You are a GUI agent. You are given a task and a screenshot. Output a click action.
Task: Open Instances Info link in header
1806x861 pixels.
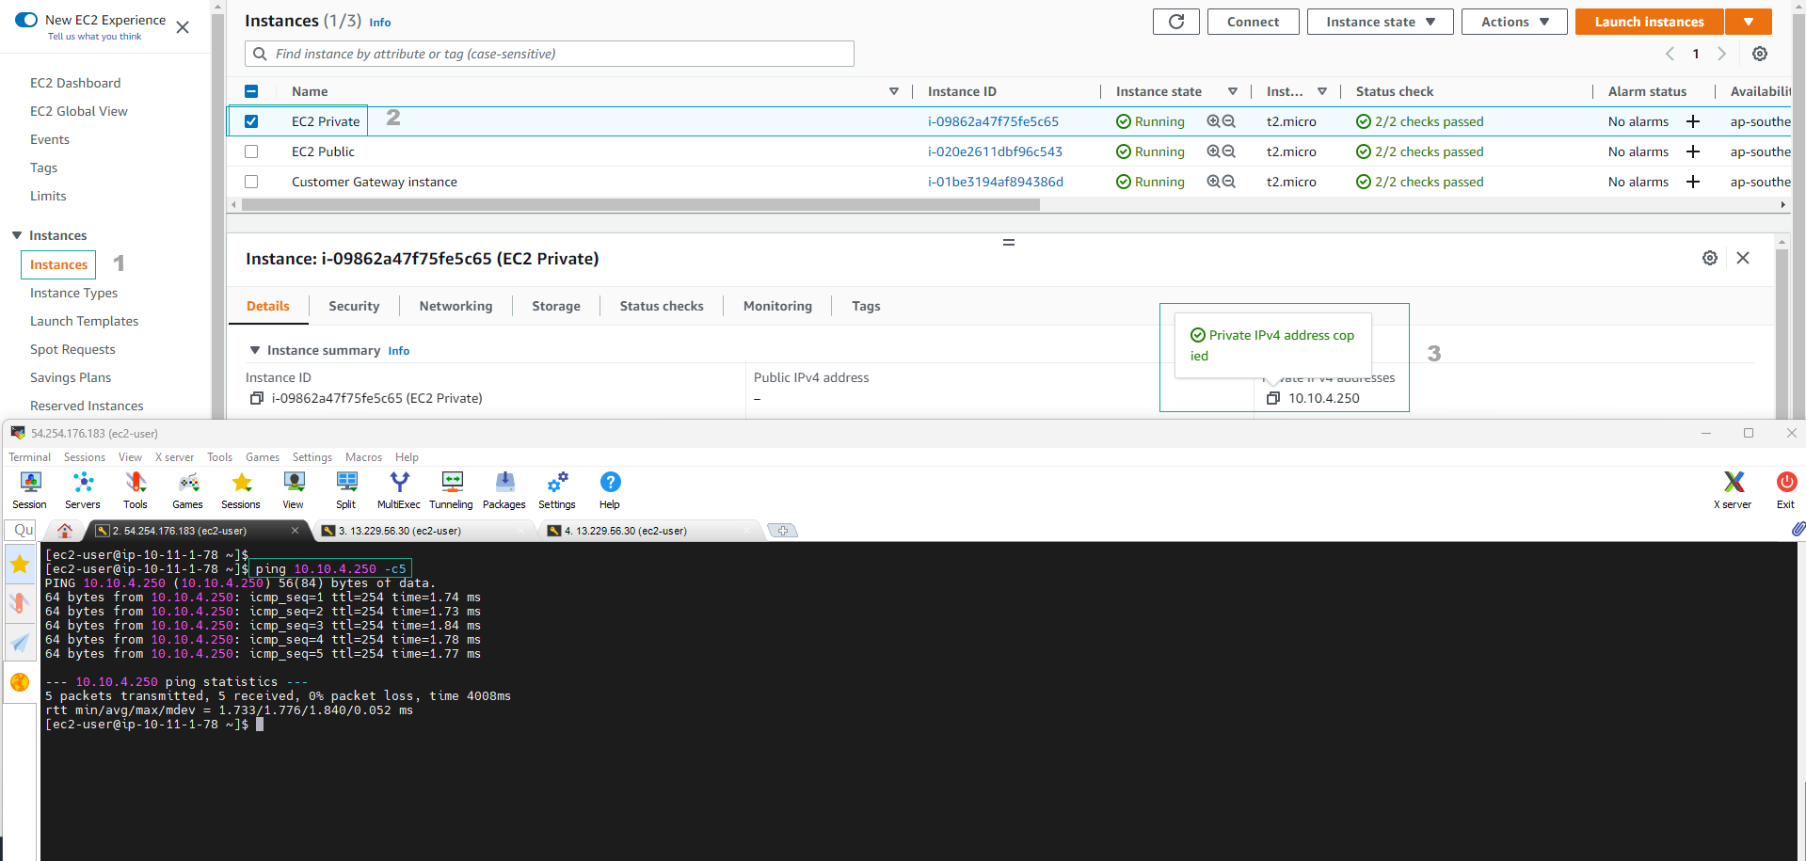380,23
